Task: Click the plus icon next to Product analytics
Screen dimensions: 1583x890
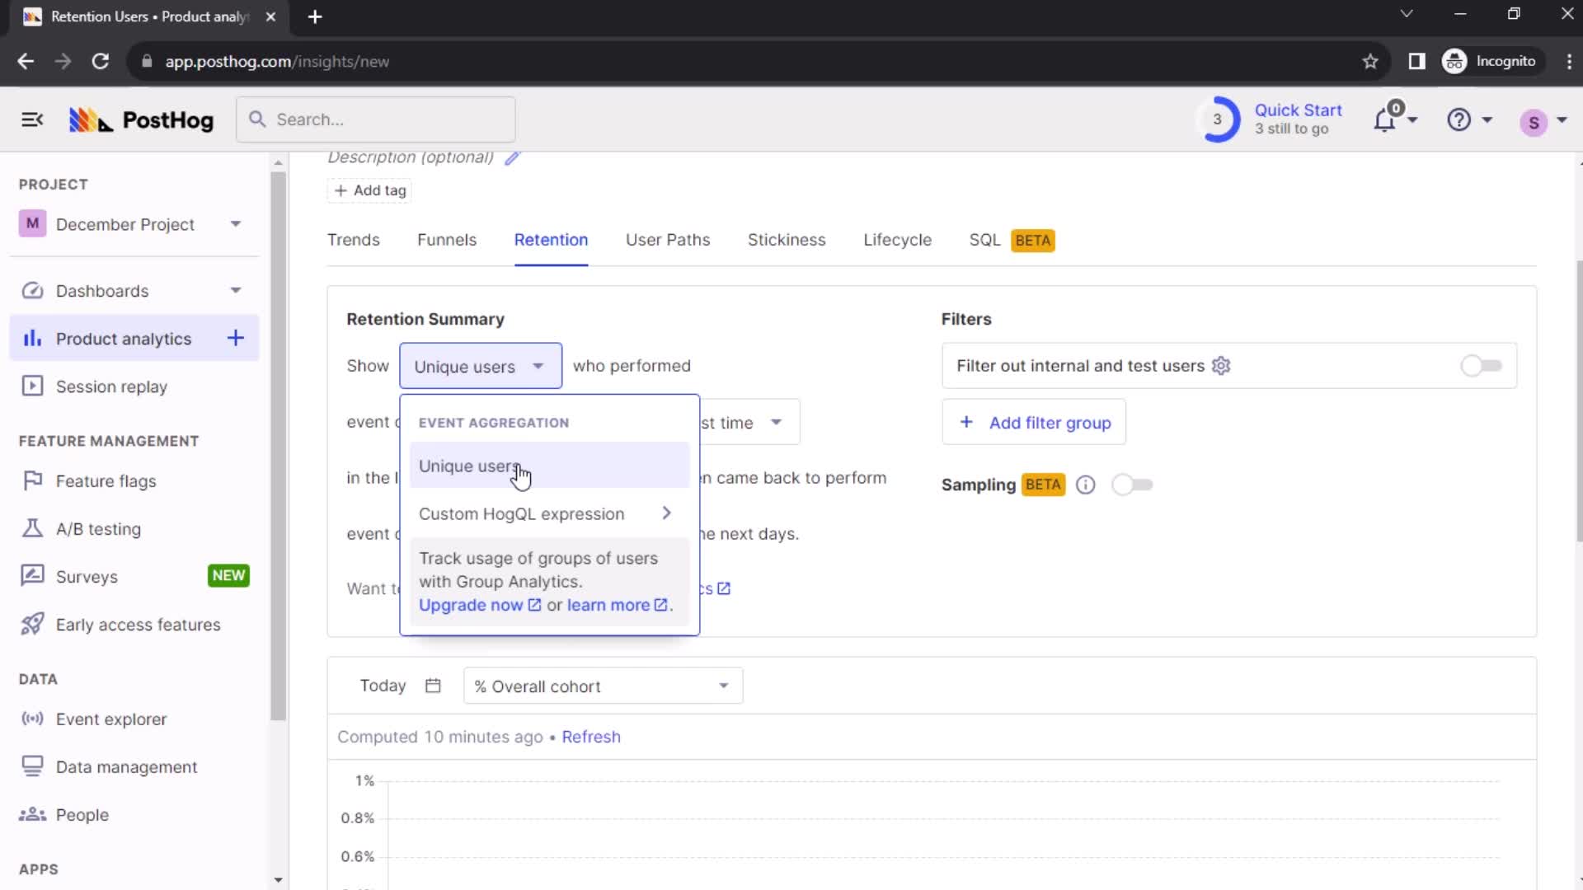Action: [236, 338]
